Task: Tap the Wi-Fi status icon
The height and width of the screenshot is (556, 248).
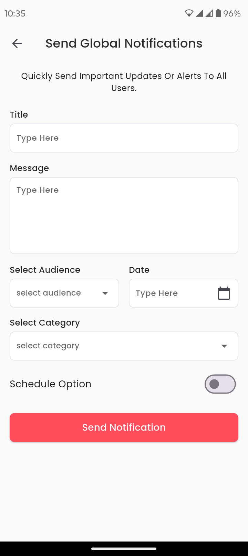Action: [x=189, y=13]
